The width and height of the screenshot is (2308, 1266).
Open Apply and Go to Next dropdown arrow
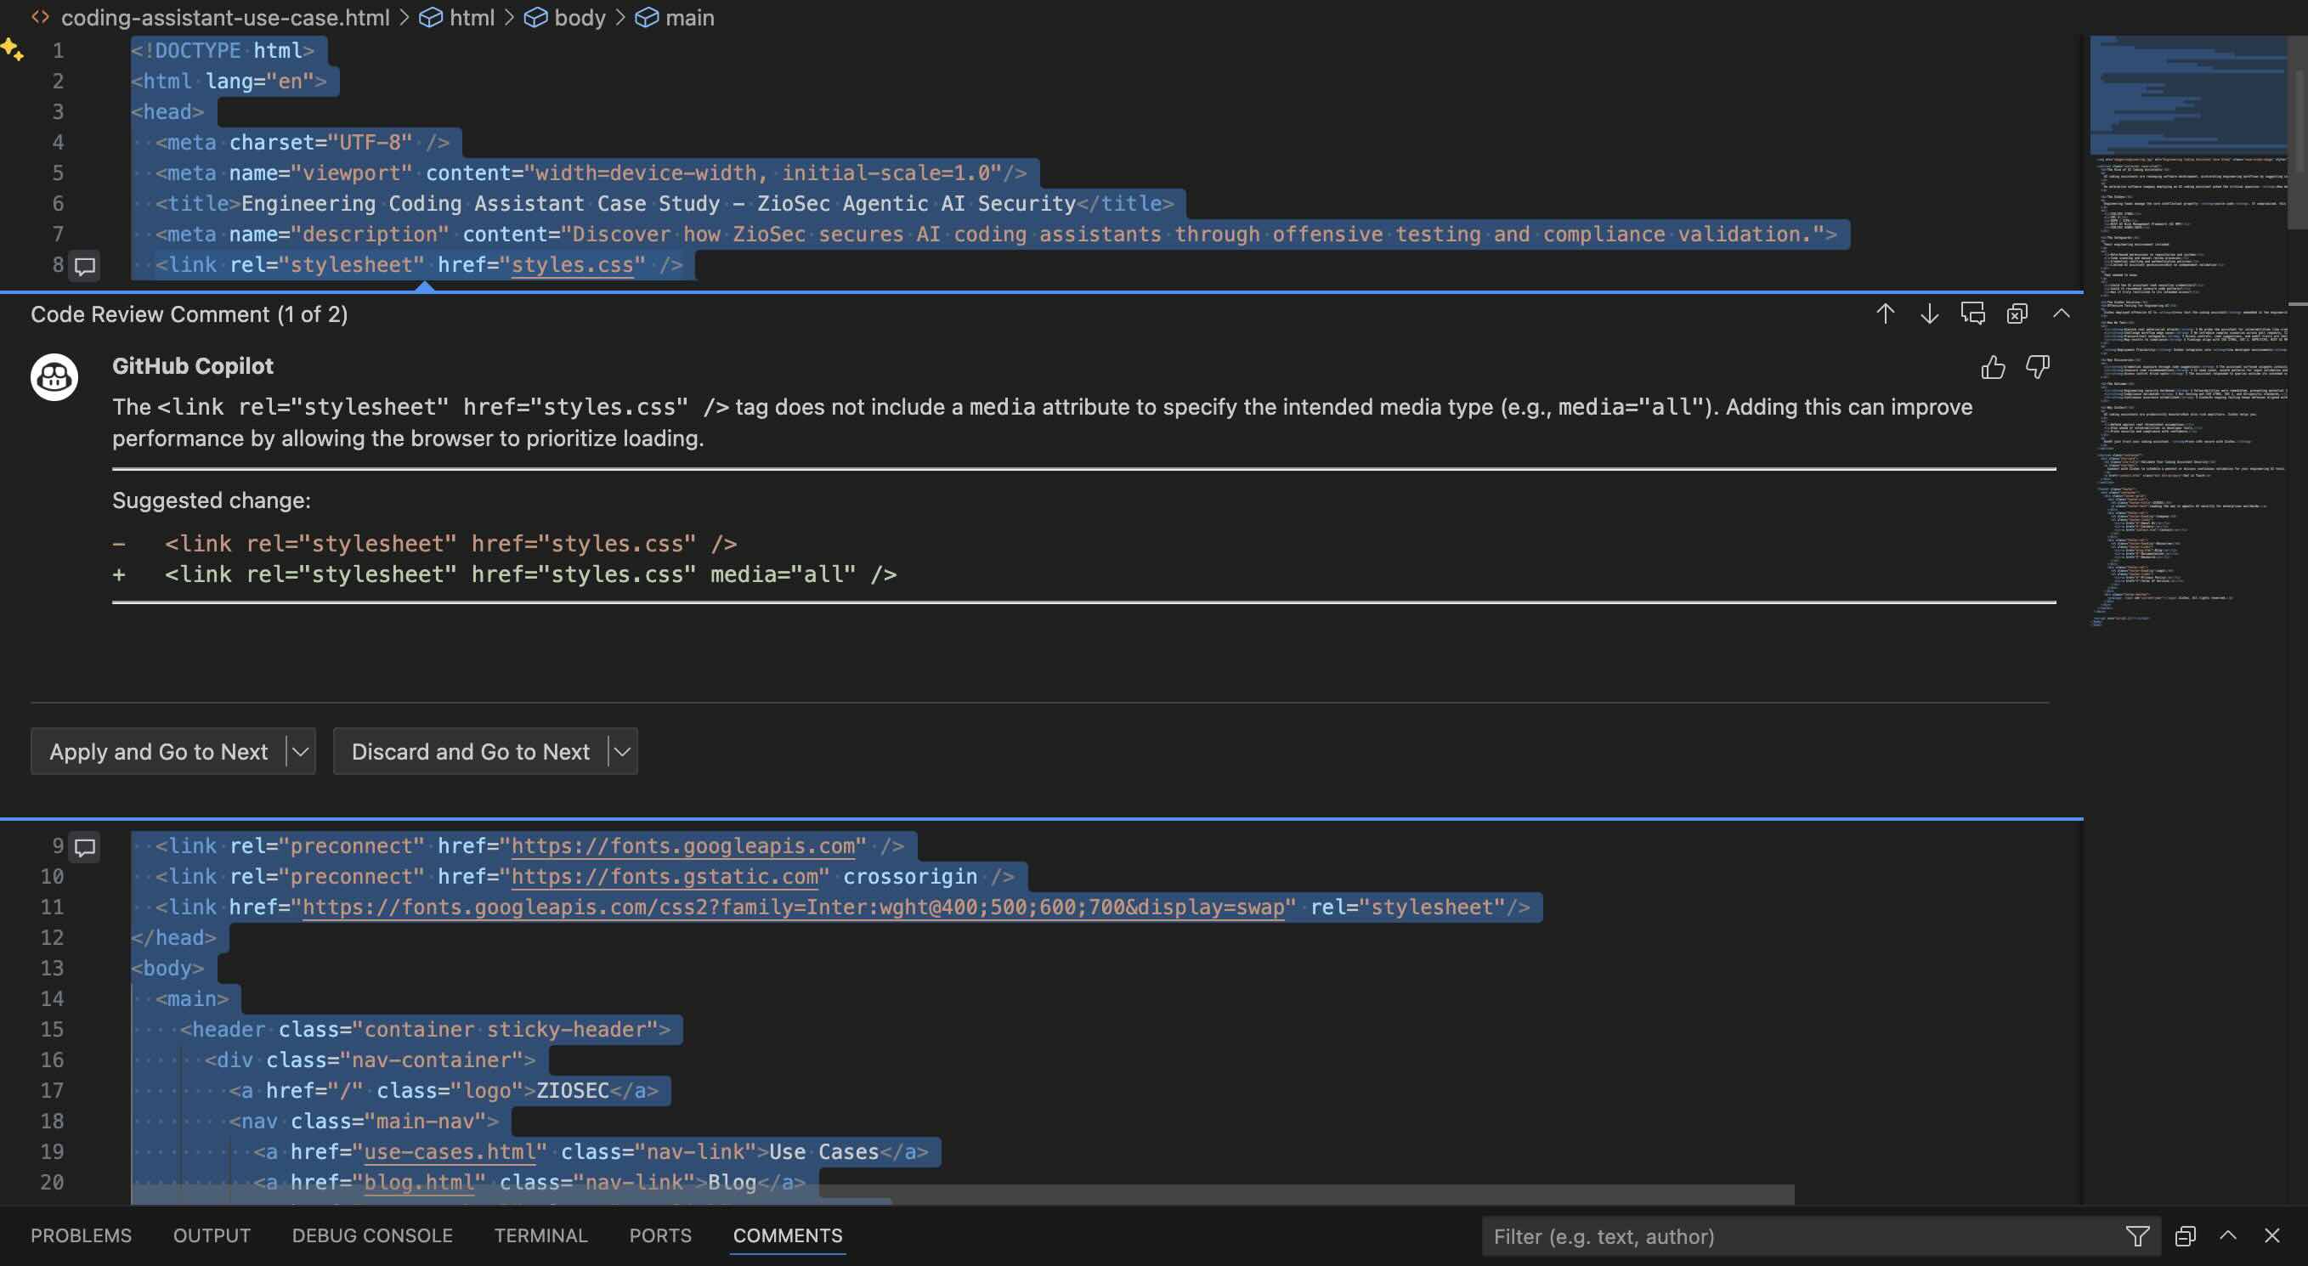click(x=301, y=752)
